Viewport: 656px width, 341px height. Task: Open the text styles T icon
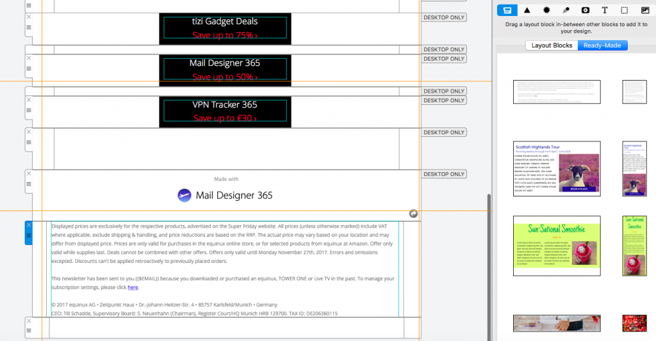pos(605,10)
